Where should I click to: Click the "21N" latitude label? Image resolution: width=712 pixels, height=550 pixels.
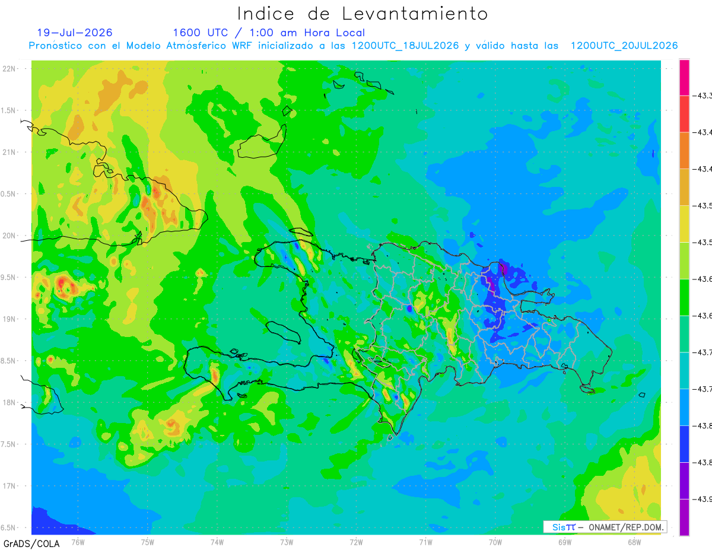9,152
